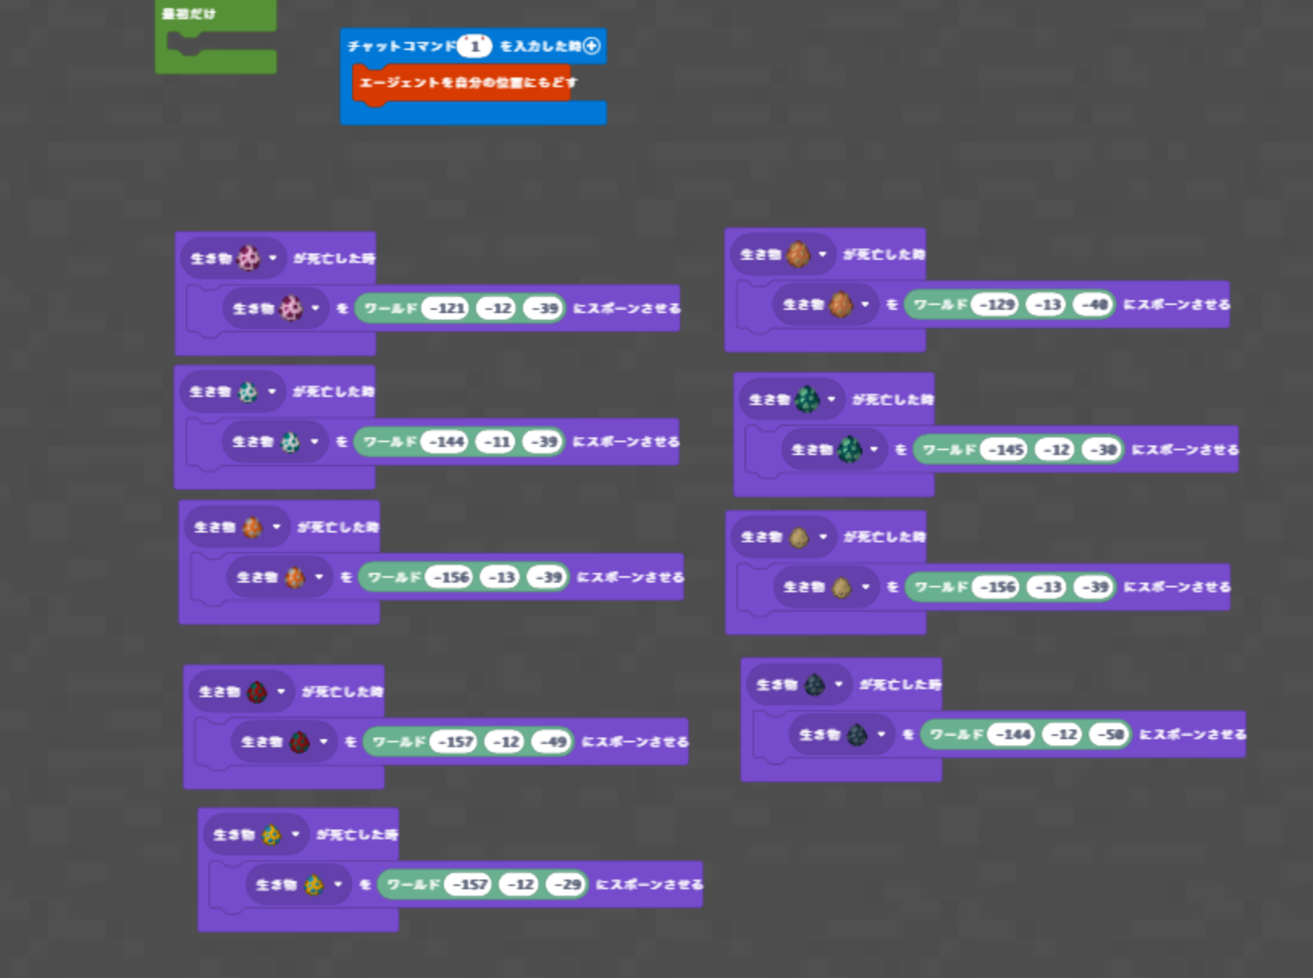Click the green ワールド label before -145

click(950, 449)
